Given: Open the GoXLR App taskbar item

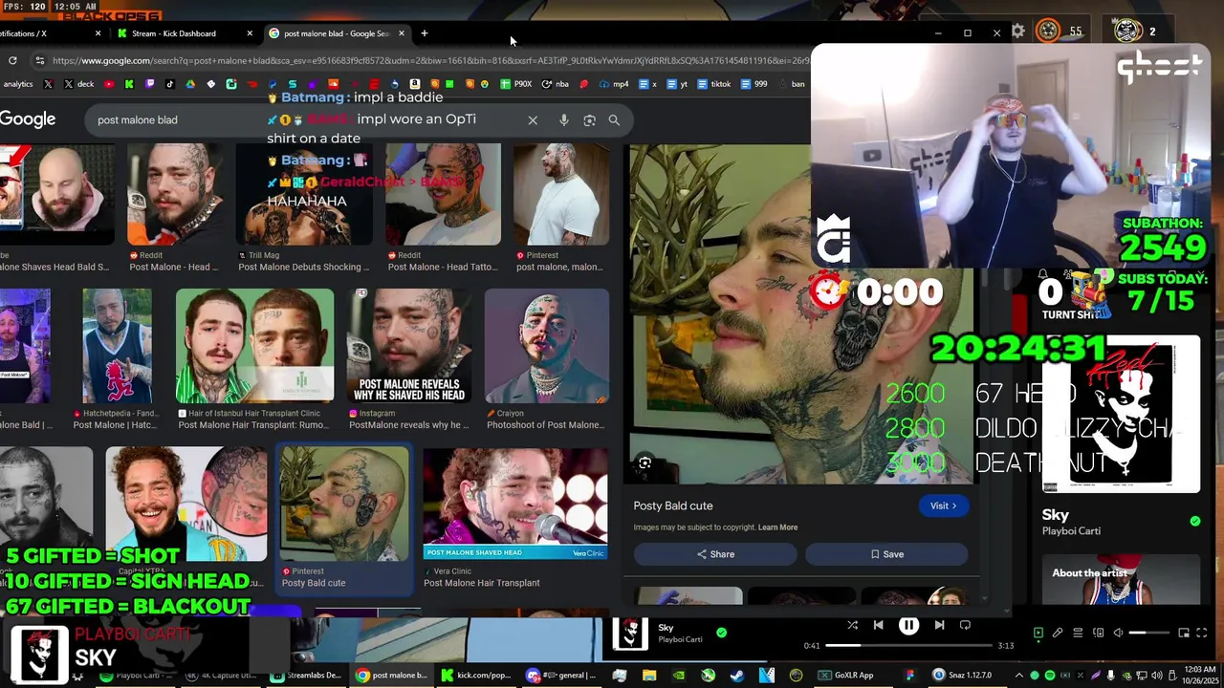Looking at the screenshot, I should pos(845,676).
